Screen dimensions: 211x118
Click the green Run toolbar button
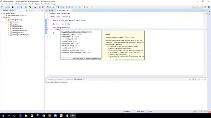[26, 7]
